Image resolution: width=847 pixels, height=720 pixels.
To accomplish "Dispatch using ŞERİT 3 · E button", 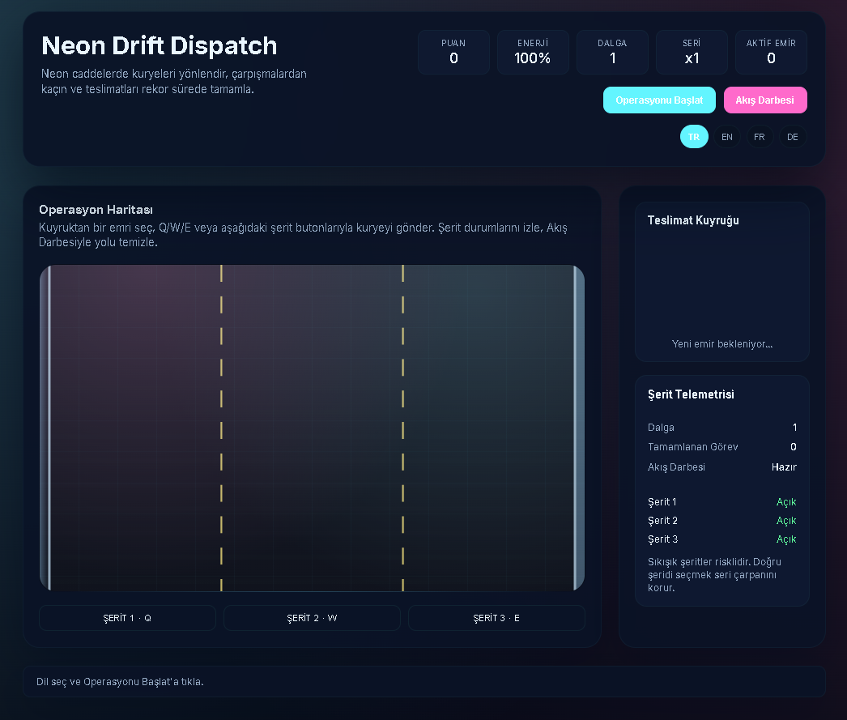I will [x=496, y=618].
